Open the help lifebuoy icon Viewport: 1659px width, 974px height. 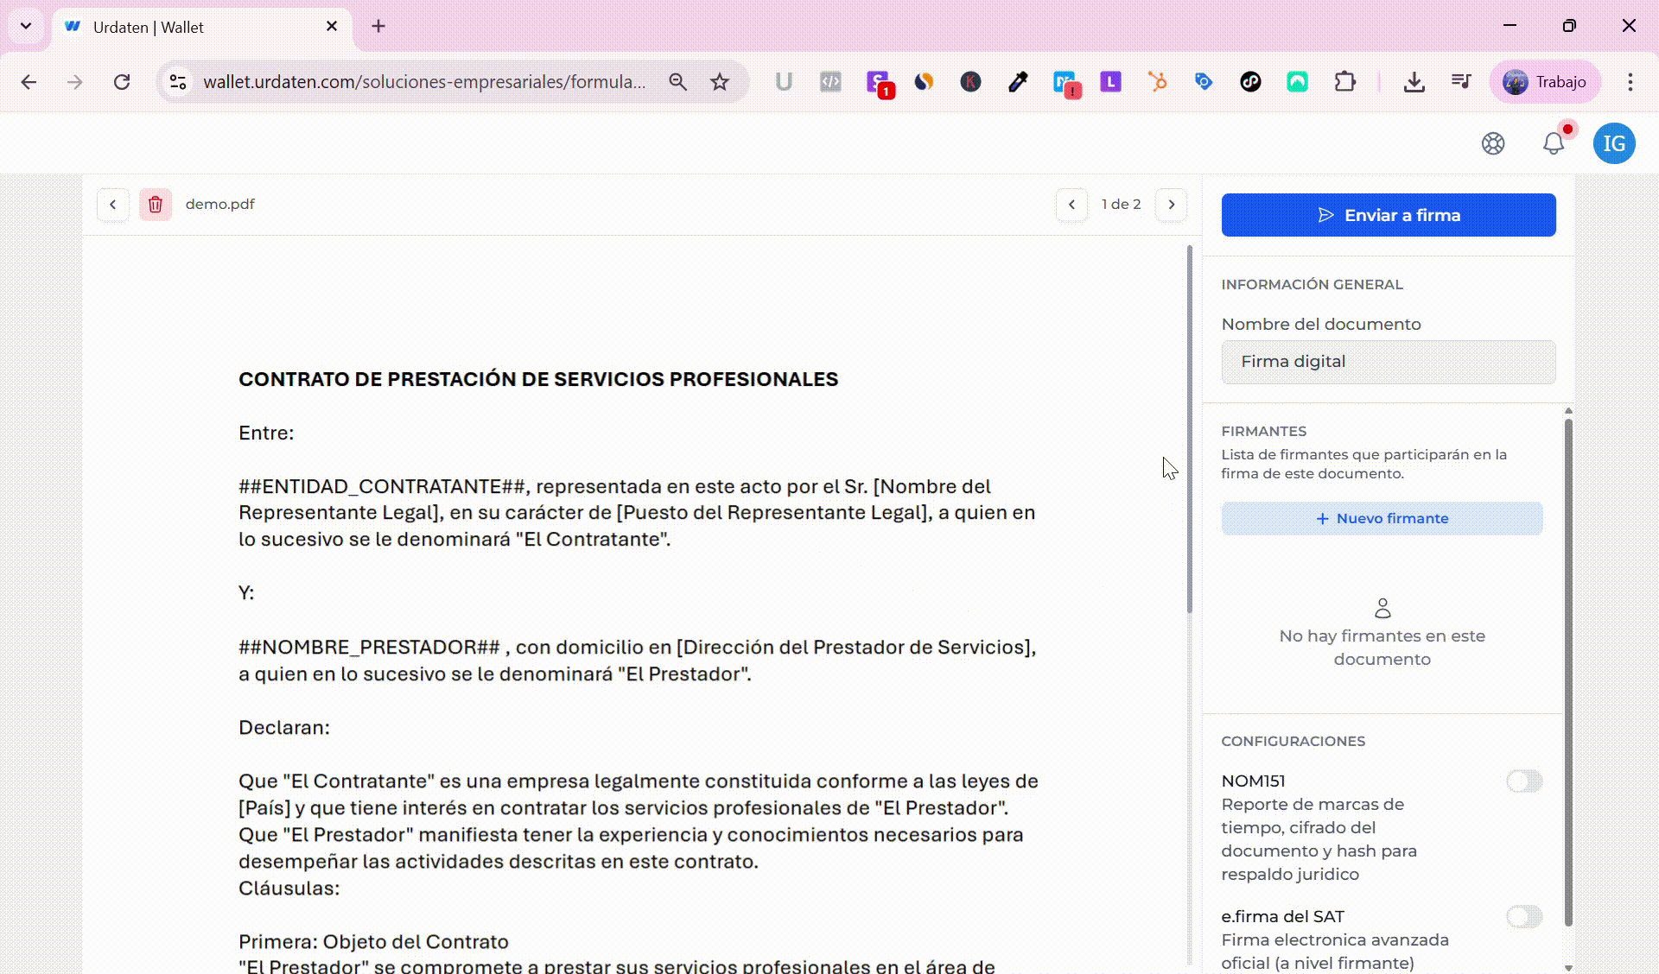[x=1493, y=143]
